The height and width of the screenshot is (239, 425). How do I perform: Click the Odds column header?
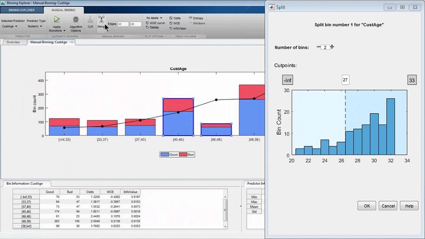pos(90,192)
